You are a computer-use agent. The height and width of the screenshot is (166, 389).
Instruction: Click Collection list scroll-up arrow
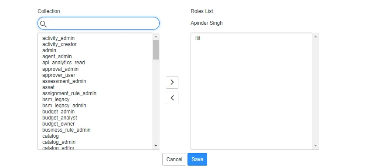point(156,37)
